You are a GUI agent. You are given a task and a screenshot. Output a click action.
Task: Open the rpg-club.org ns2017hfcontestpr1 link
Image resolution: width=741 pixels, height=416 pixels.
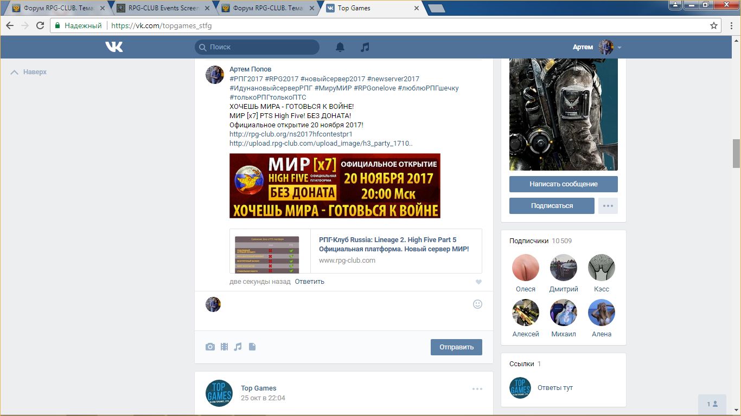pyautogui.click(x=291, y=134)
